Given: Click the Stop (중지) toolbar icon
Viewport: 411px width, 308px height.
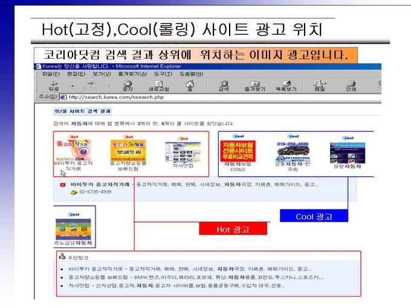Looking at the screenshot, I should (128, 86).
